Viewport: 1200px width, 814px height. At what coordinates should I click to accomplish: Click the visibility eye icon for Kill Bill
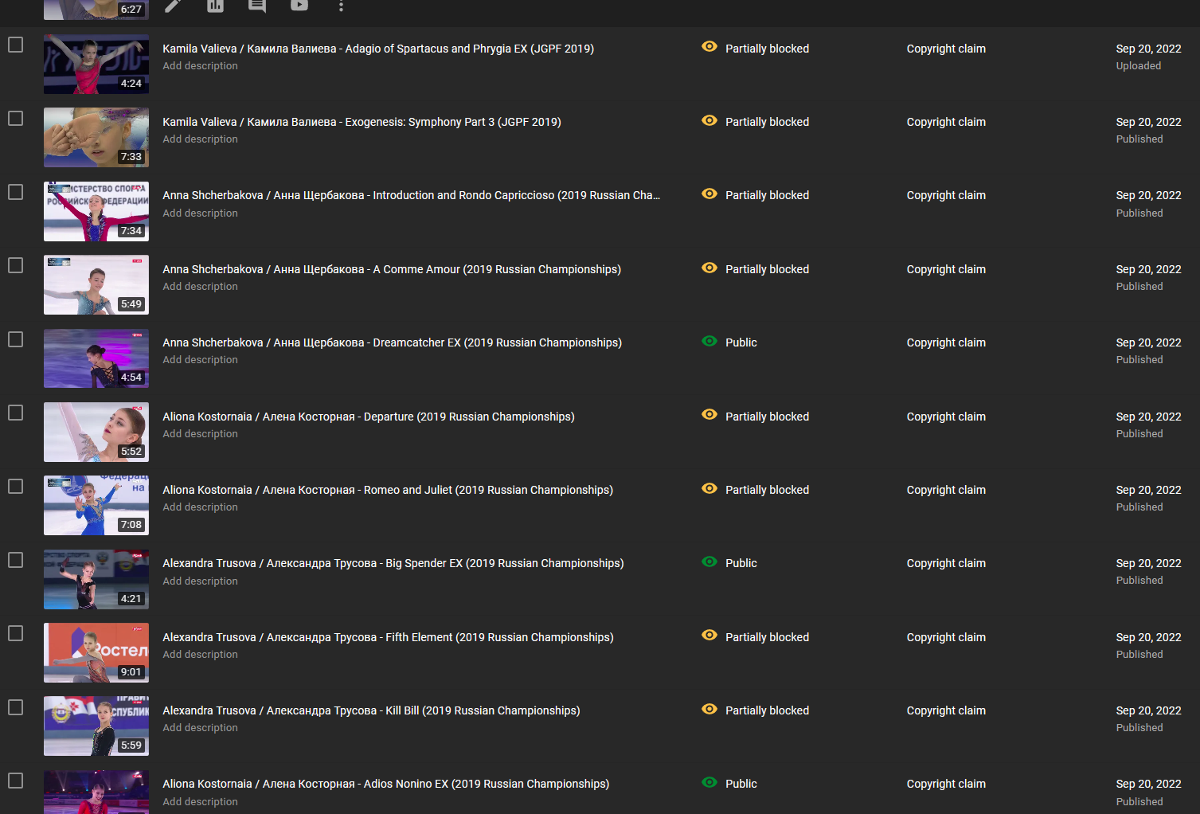pyautogui.click(x=709, y=710)
